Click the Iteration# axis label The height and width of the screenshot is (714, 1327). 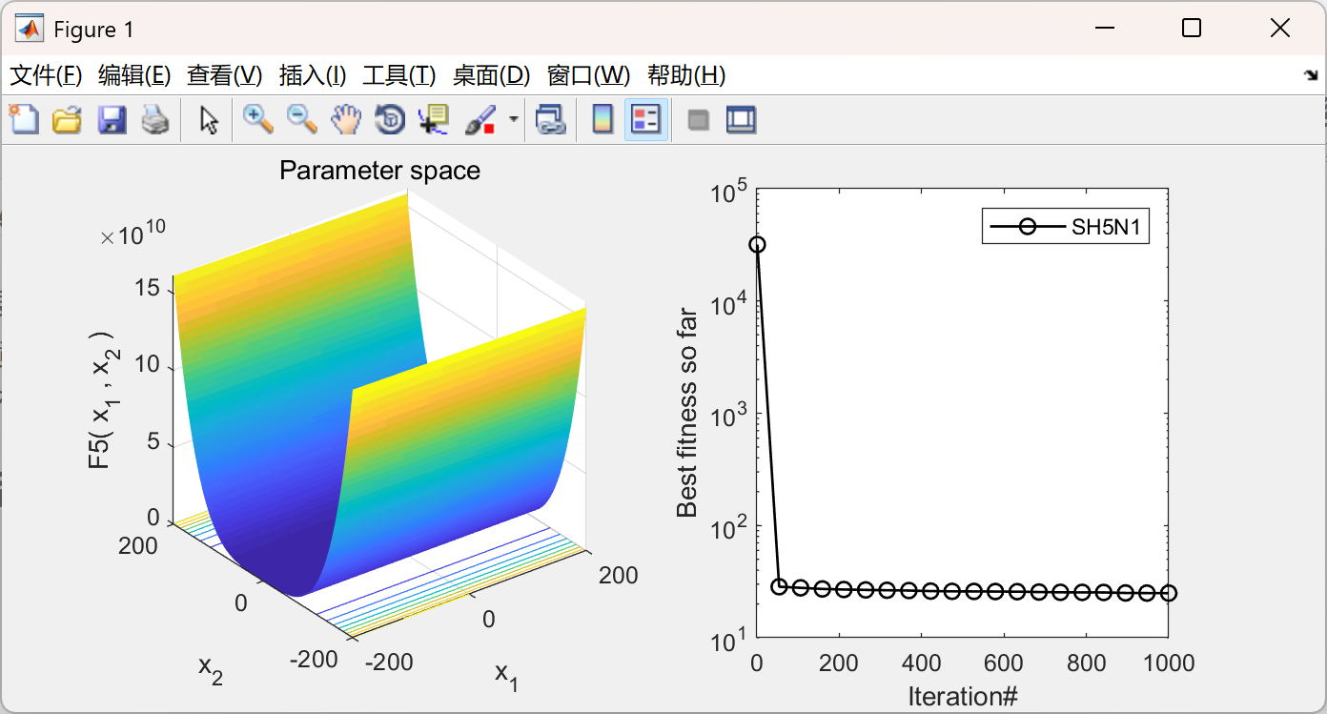(962, 696)
